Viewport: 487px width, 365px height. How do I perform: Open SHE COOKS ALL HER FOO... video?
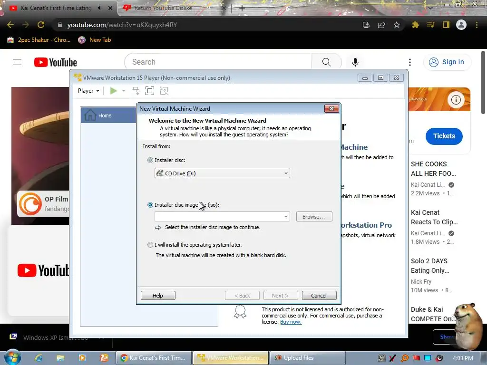coord(433,169)
